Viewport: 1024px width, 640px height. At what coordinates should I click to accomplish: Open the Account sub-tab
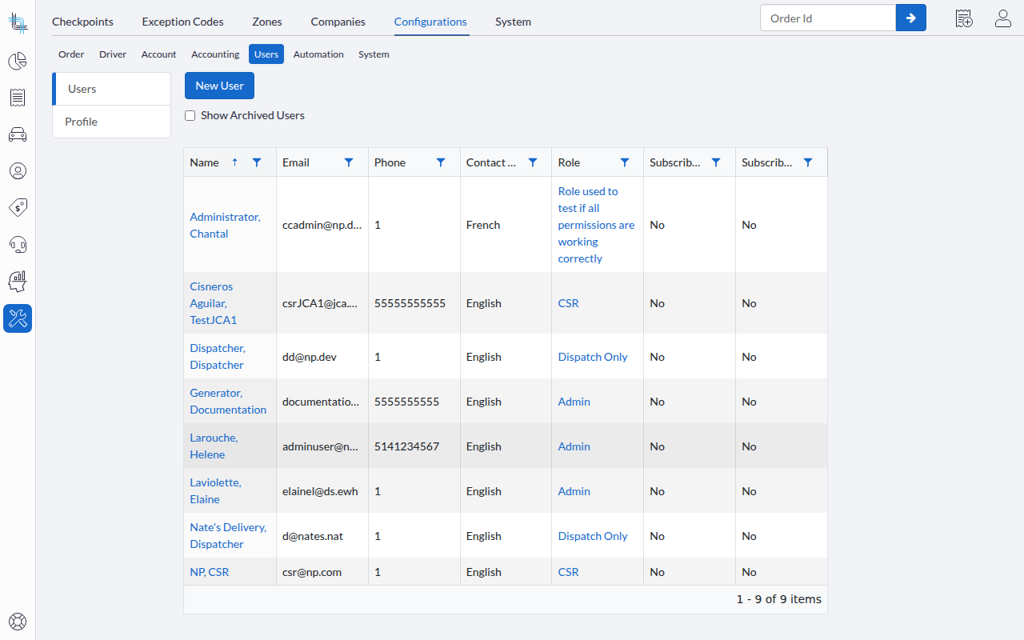coord(158,54)
